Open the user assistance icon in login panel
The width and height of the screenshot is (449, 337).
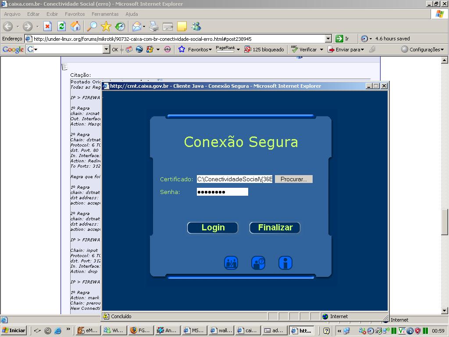click(231, 263)
